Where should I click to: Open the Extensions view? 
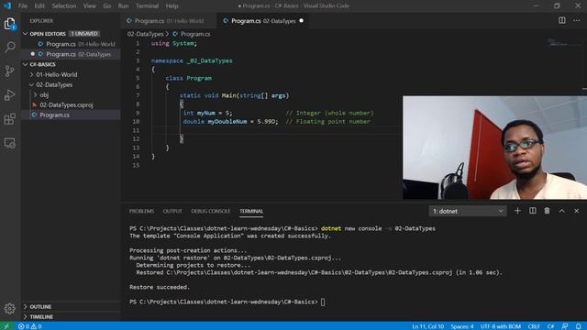click(x=10, y=119)
